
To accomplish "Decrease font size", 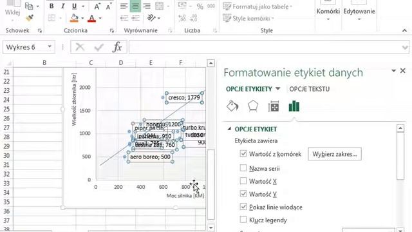I will pos(108,6).
